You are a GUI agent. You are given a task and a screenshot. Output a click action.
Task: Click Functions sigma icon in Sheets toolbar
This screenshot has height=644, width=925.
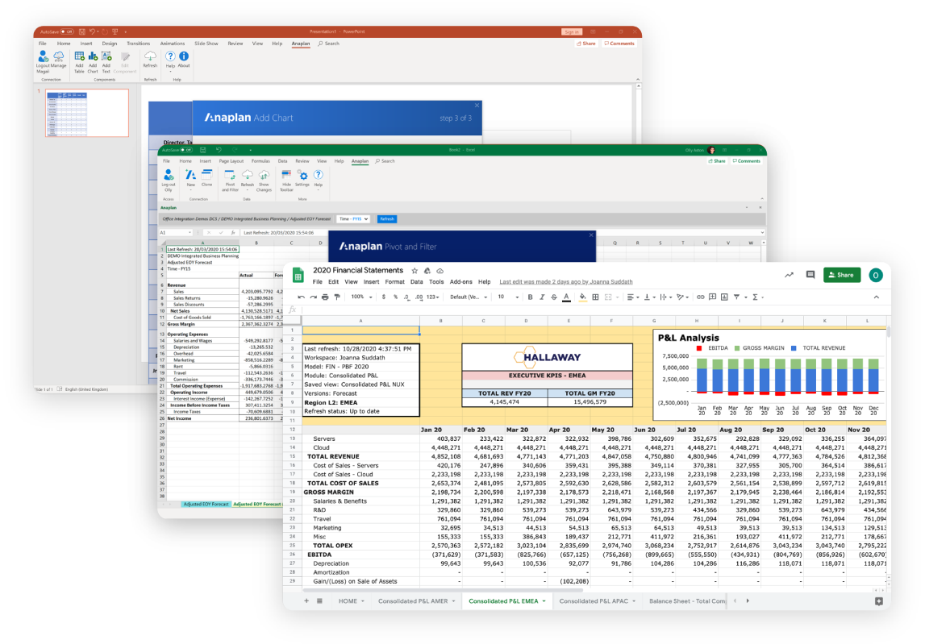click(x=755, y=297)
